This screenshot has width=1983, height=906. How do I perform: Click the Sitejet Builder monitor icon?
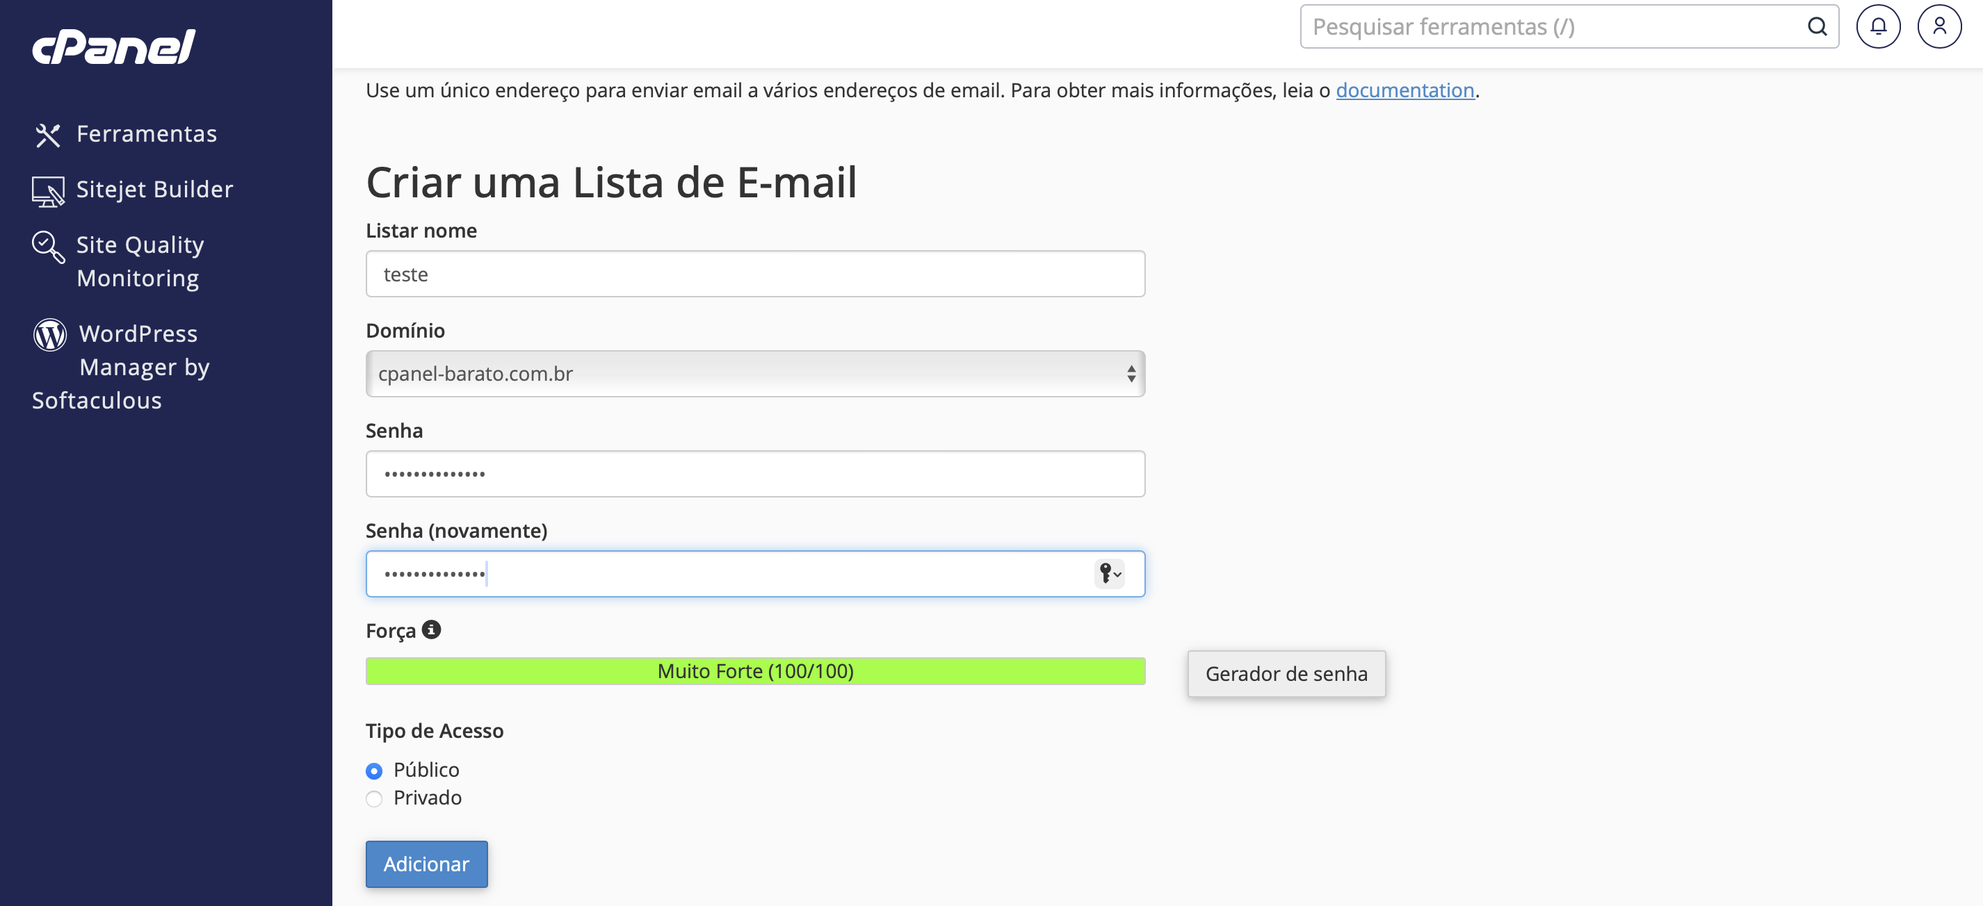coord(48,192)
